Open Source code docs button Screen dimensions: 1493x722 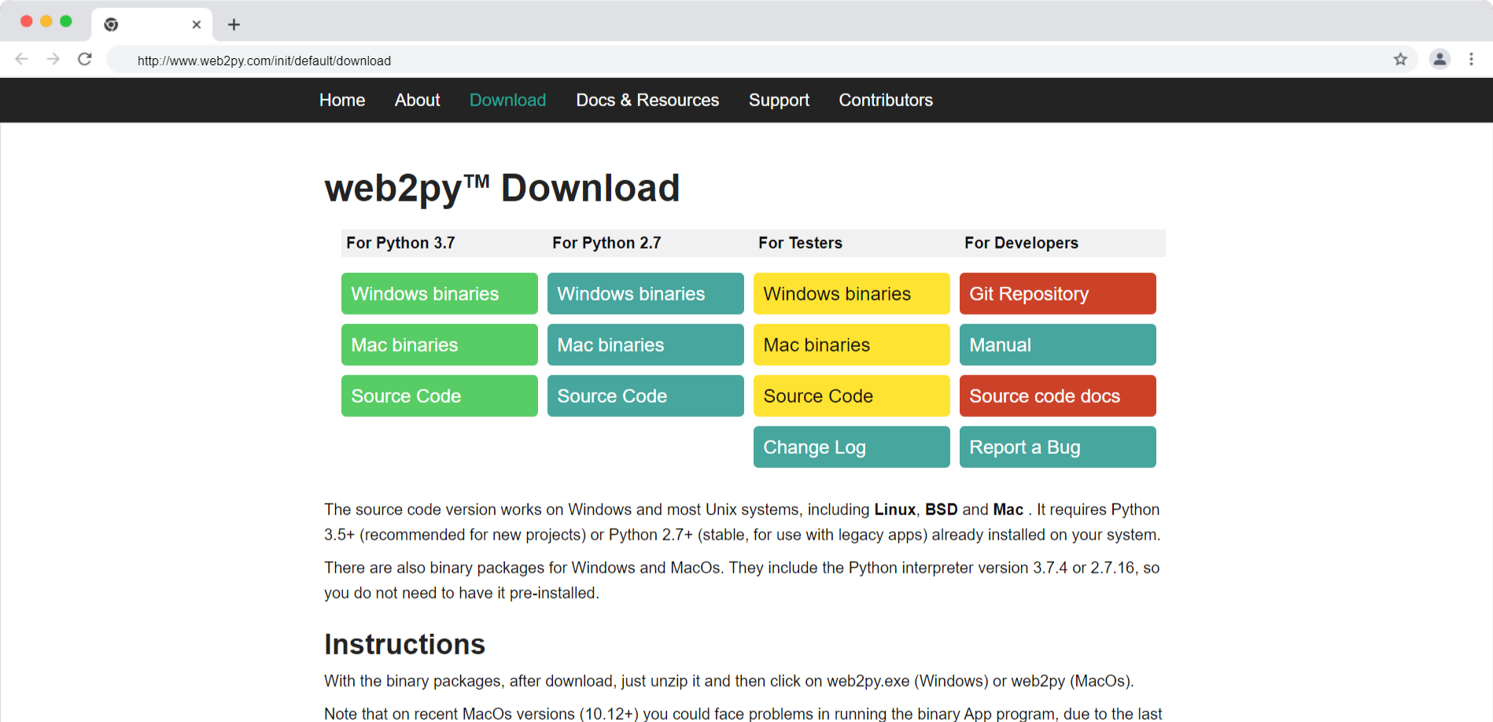pos(1058,396)
